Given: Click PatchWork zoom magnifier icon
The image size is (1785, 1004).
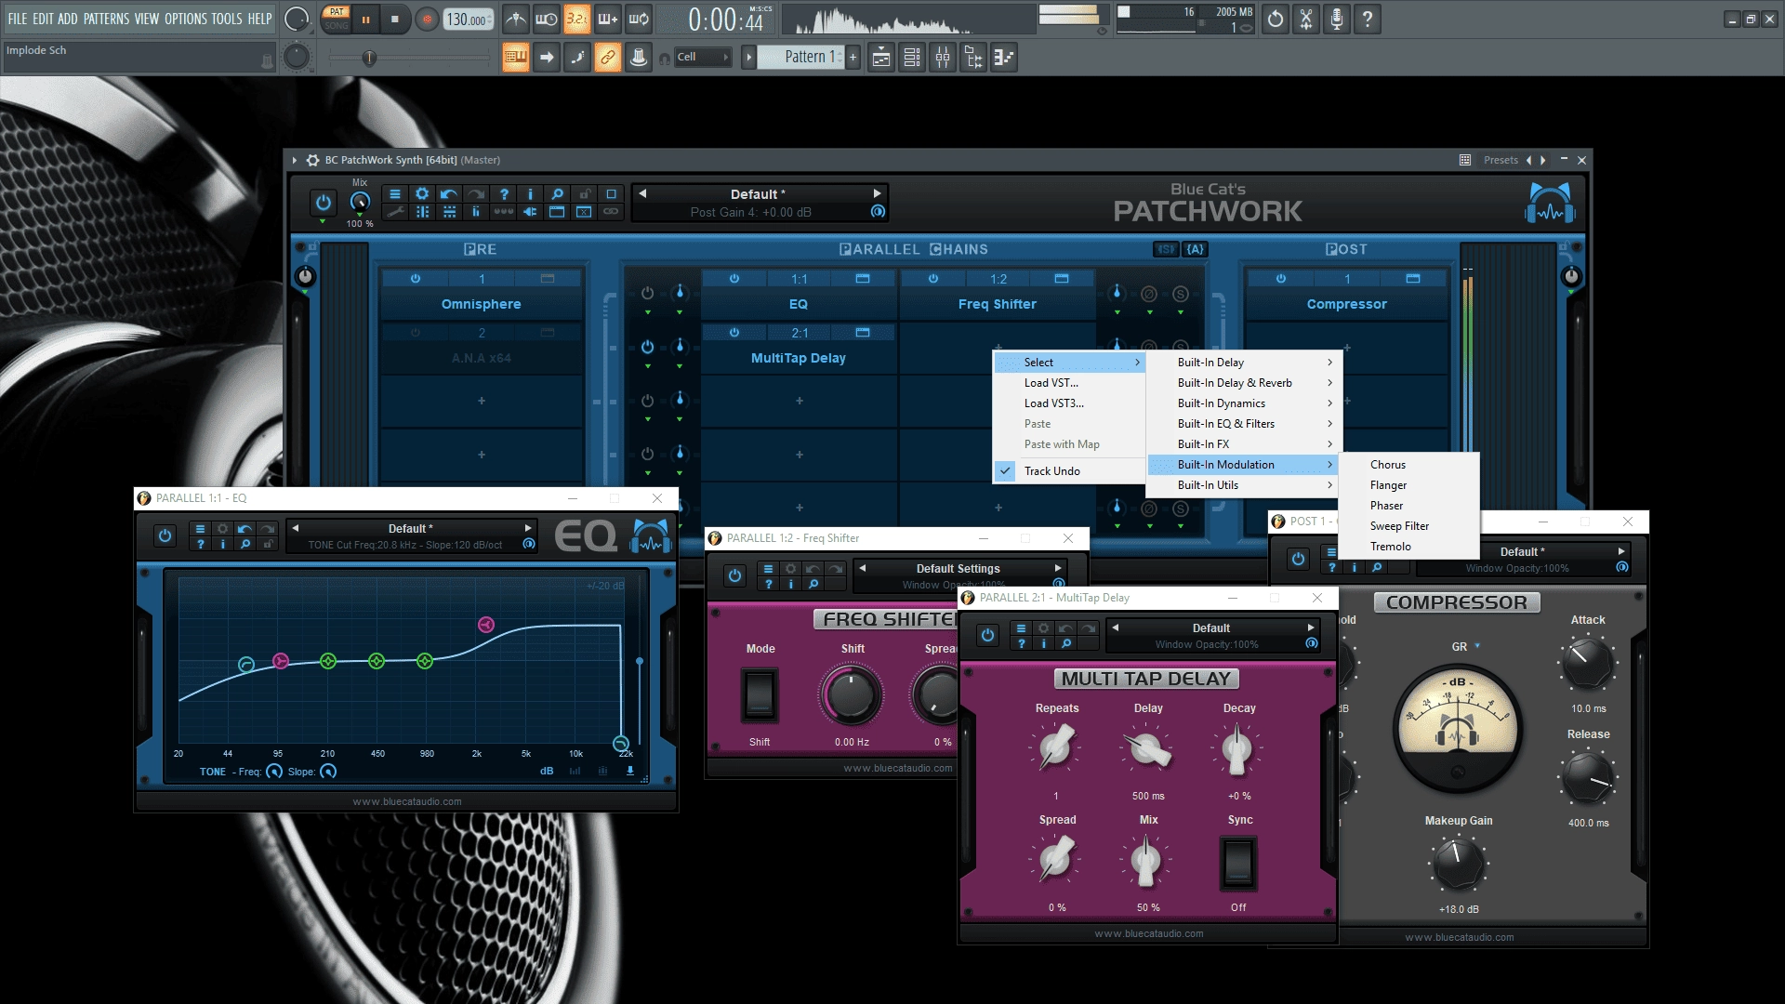Looking at the screenshot, I should [557, 194].
